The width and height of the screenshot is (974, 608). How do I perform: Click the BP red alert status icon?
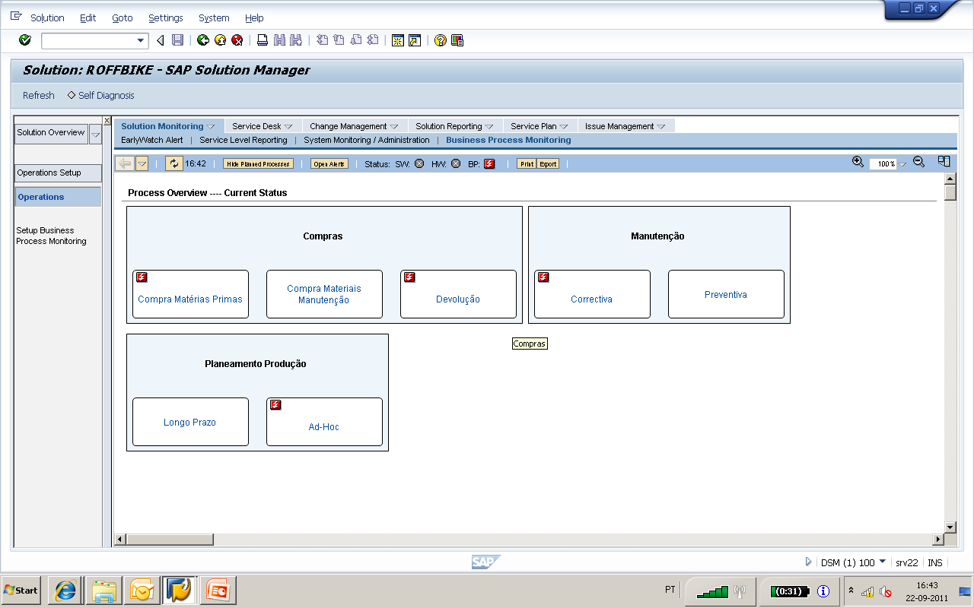pyautogui.click(x=490, y=163)
